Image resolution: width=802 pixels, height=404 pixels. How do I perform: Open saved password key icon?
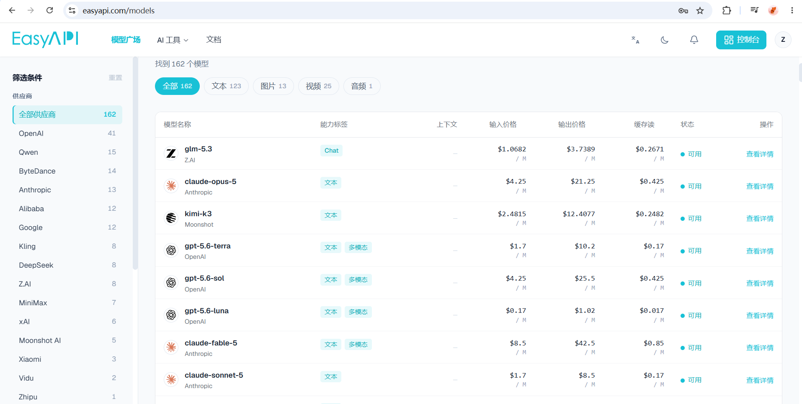[x=683, y=10]
